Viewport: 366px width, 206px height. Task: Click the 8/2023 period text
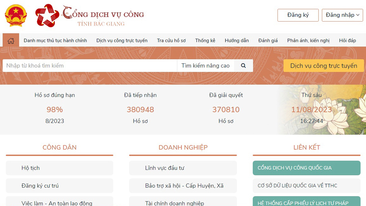[55, 121]
